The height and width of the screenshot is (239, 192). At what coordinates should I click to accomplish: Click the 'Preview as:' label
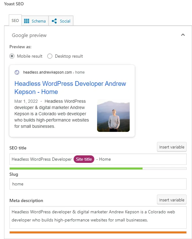pyautogui.click(x=20, y=47)
